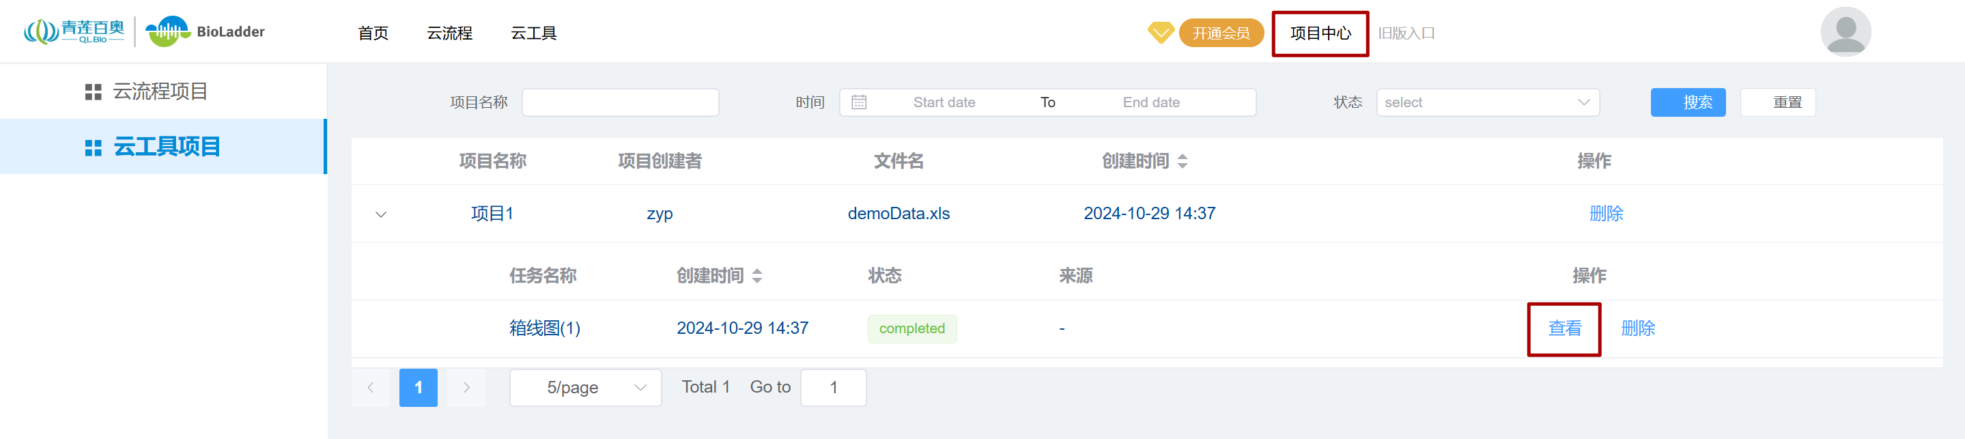Click the 开通会员 button
Viewport: 1965px width, 439px height.
(1221, 33)
